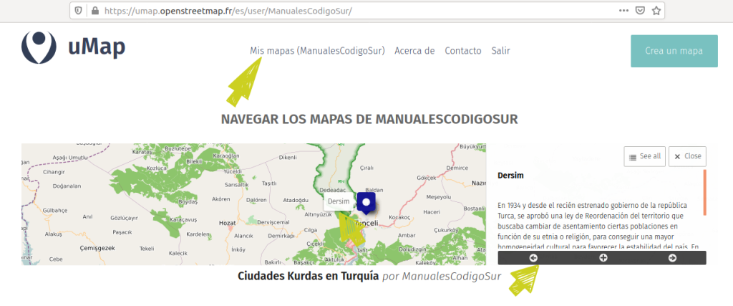
Task: Open the Contacto page
Action: point(463,51)
